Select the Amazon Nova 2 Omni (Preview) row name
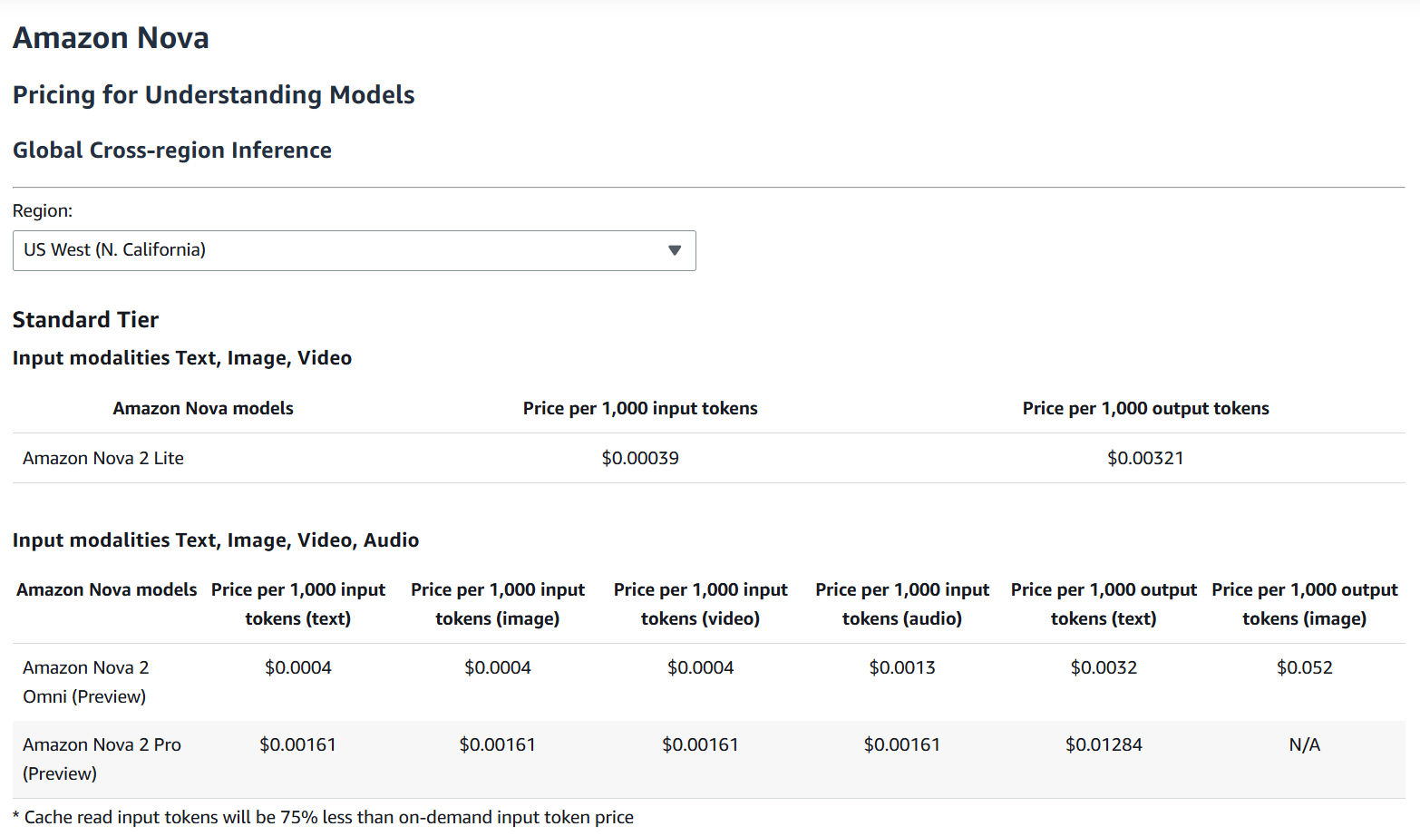Viewport: 1420px width, 836px height. [x=85, y=682]
